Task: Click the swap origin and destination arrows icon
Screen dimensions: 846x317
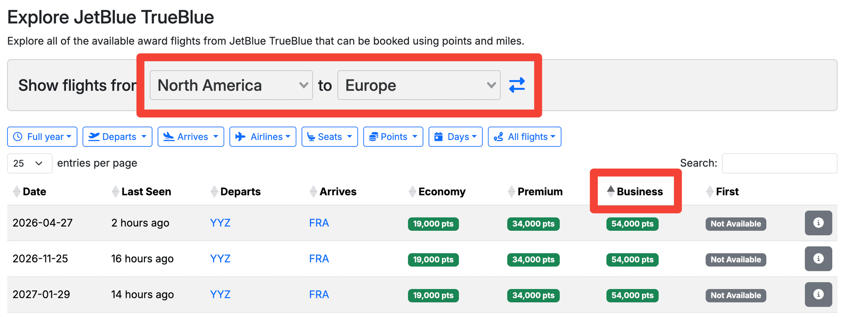Action: coord(517,85)
